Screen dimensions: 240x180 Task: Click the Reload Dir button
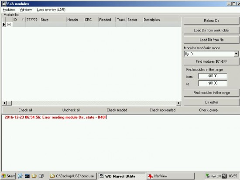coord(211,20)
